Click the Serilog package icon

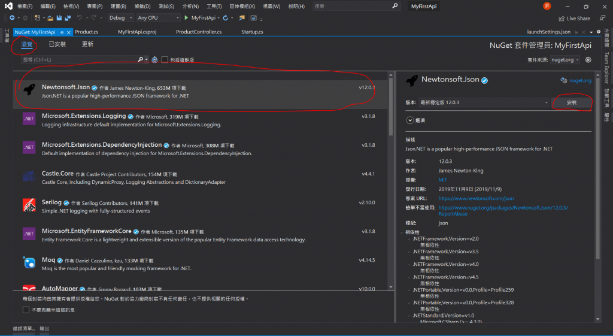tap(29, 205)
